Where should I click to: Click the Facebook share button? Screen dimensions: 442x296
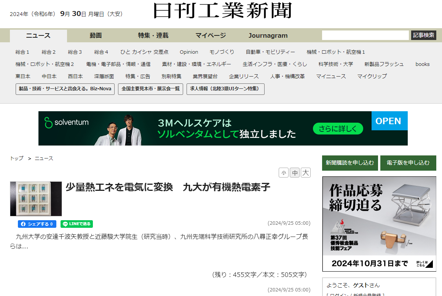point(37,224)
